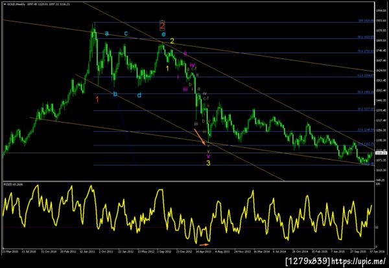Click the 1687.40 price scale label

(x=381, y=60)
